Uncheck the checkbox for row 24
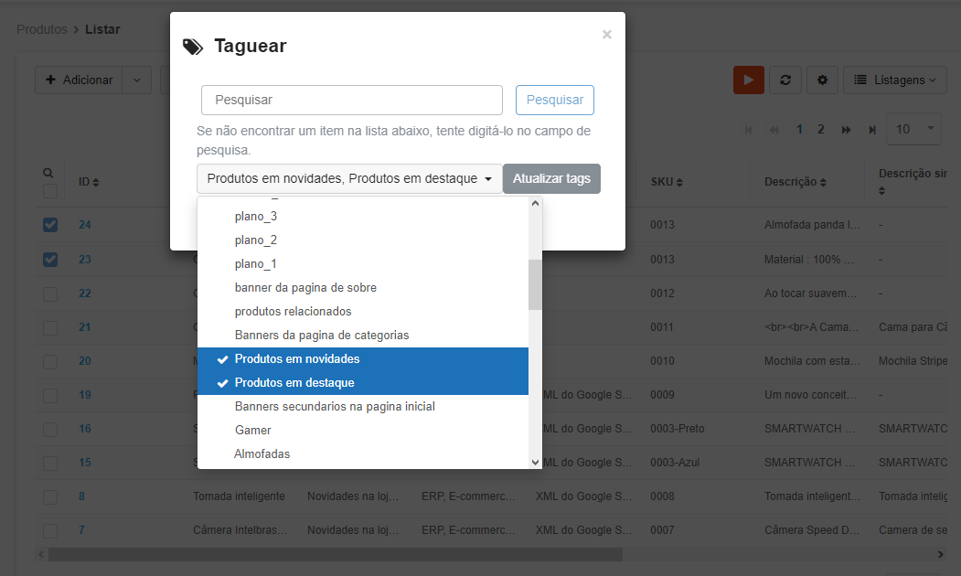The image size is (961, 576). tap(50, 225)
